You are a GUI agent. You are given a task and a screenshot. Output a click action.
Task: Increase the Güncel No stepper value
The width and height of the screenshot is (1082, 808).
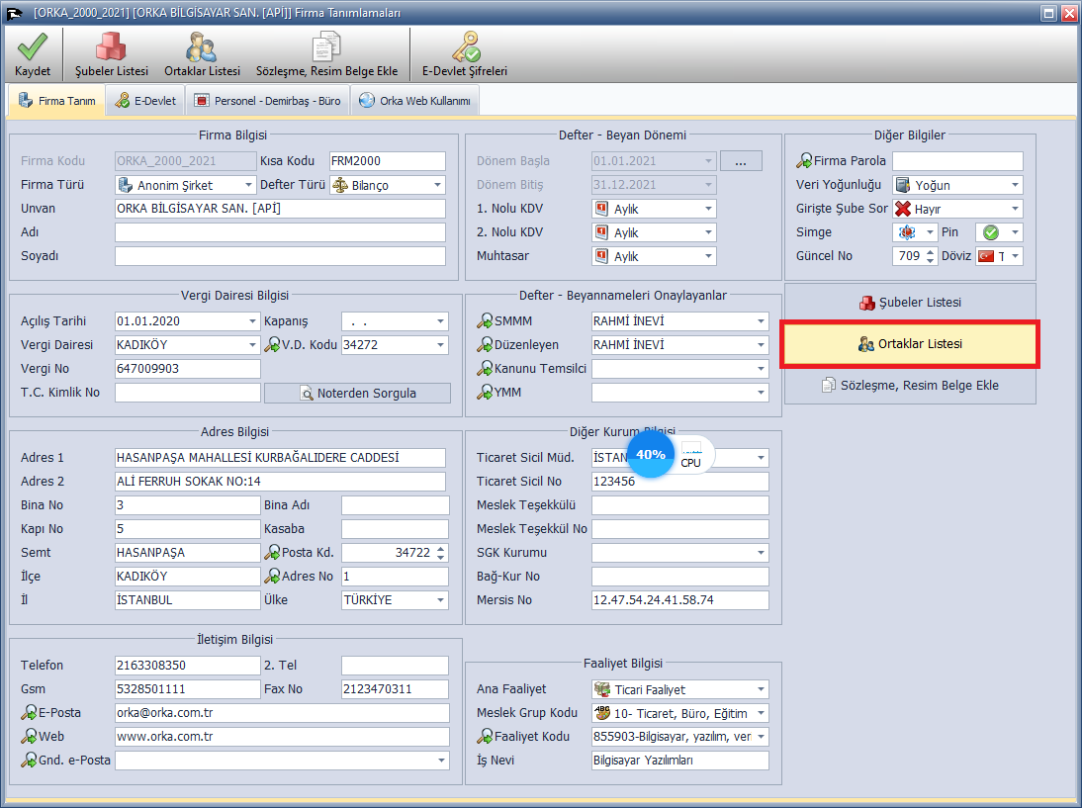tap(930, 252)
